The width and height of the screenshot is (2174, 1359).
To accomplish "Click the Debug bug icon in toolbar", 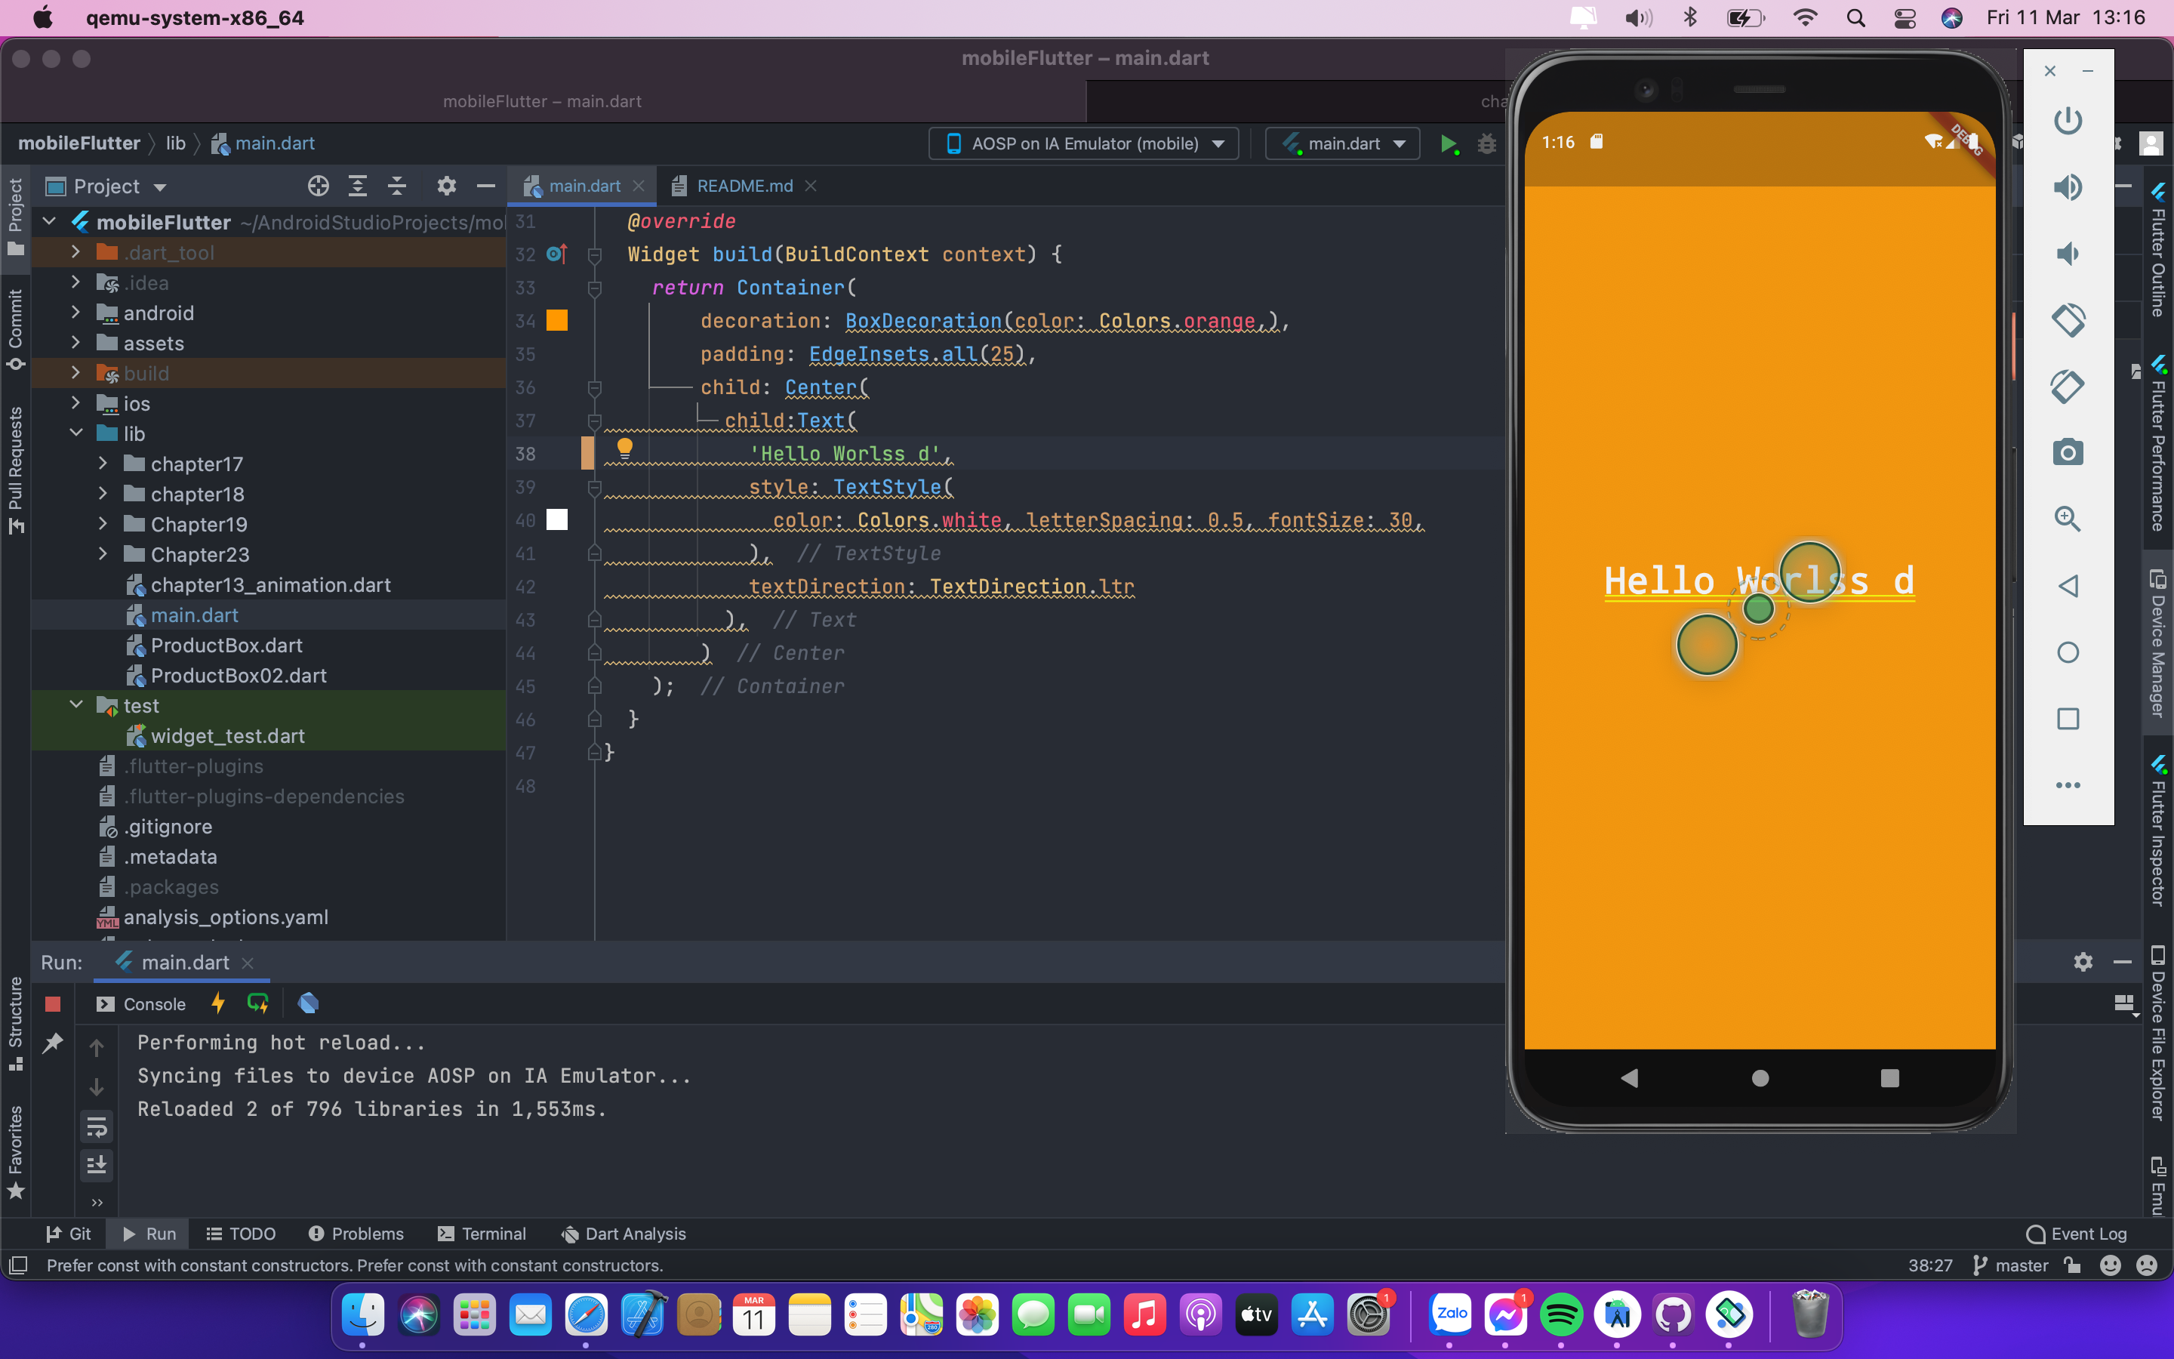I will pyautogui.click(x=1487, y=143).
